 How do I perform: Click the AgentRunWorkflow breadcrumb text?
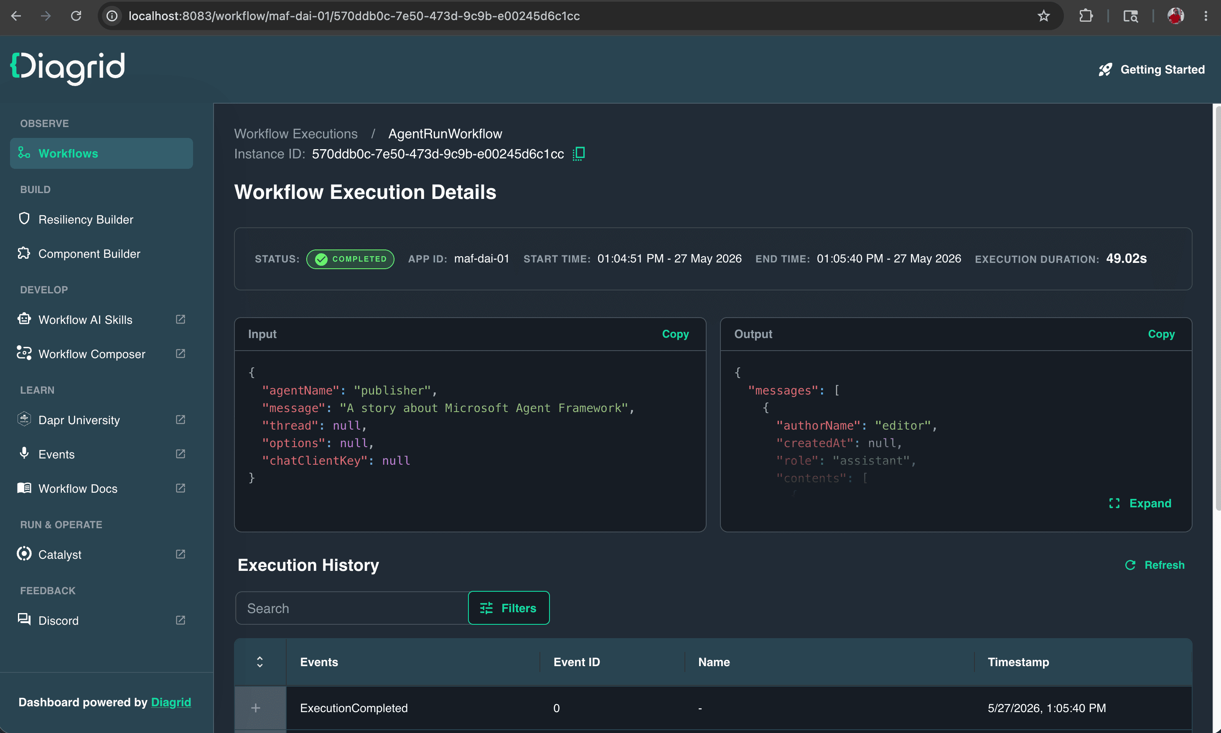[445, 134]
